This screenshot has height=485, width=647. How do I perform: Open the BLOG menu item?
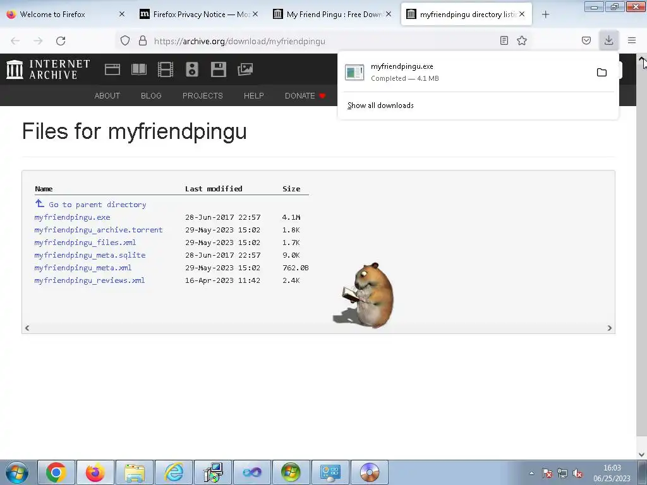click(151, 96)
